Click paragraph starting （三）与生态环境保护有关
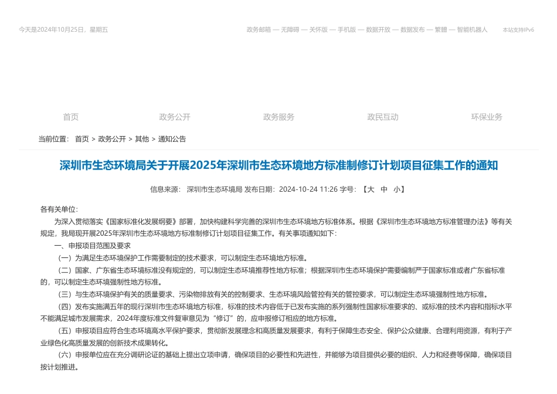Screen dimensions: 557x394 pos(273,294)
